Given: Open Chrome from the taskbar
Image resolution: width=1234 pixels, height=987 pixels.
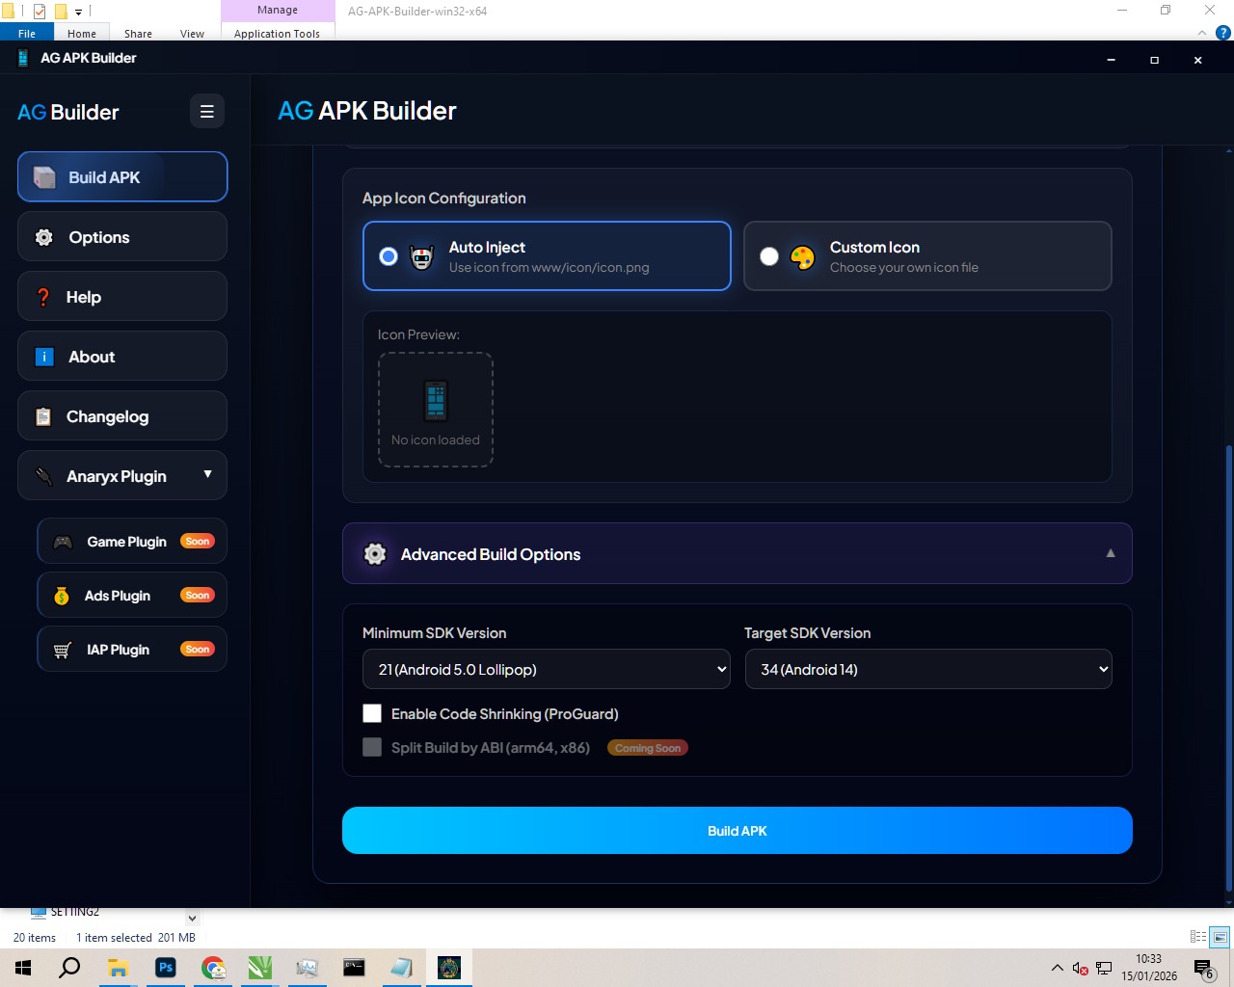Looking at the screenshot, I should pyautogui.click(x=213, y=968).
